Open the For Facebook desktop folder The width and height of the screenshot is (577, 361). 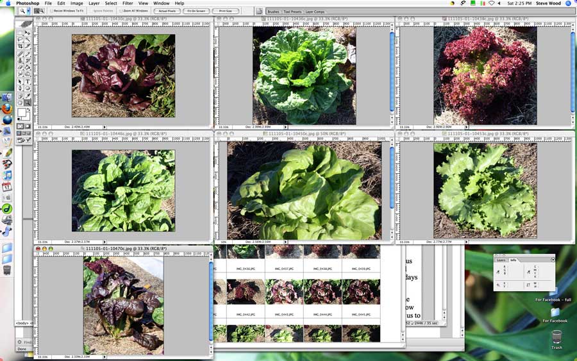click(x=555, y=315)
